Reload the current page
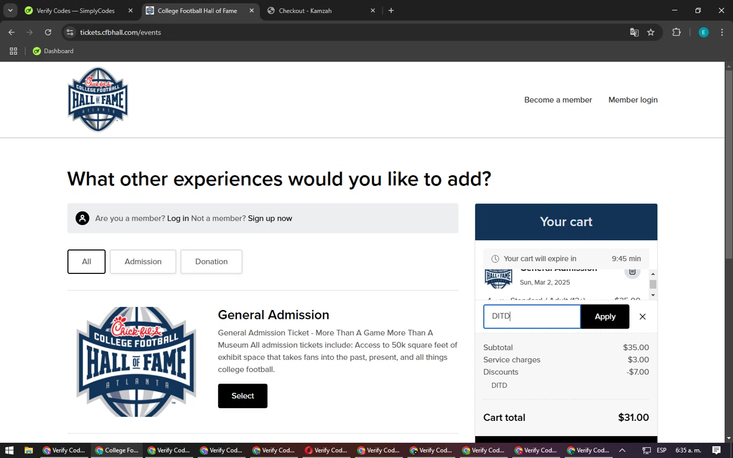 coord(48,32)
